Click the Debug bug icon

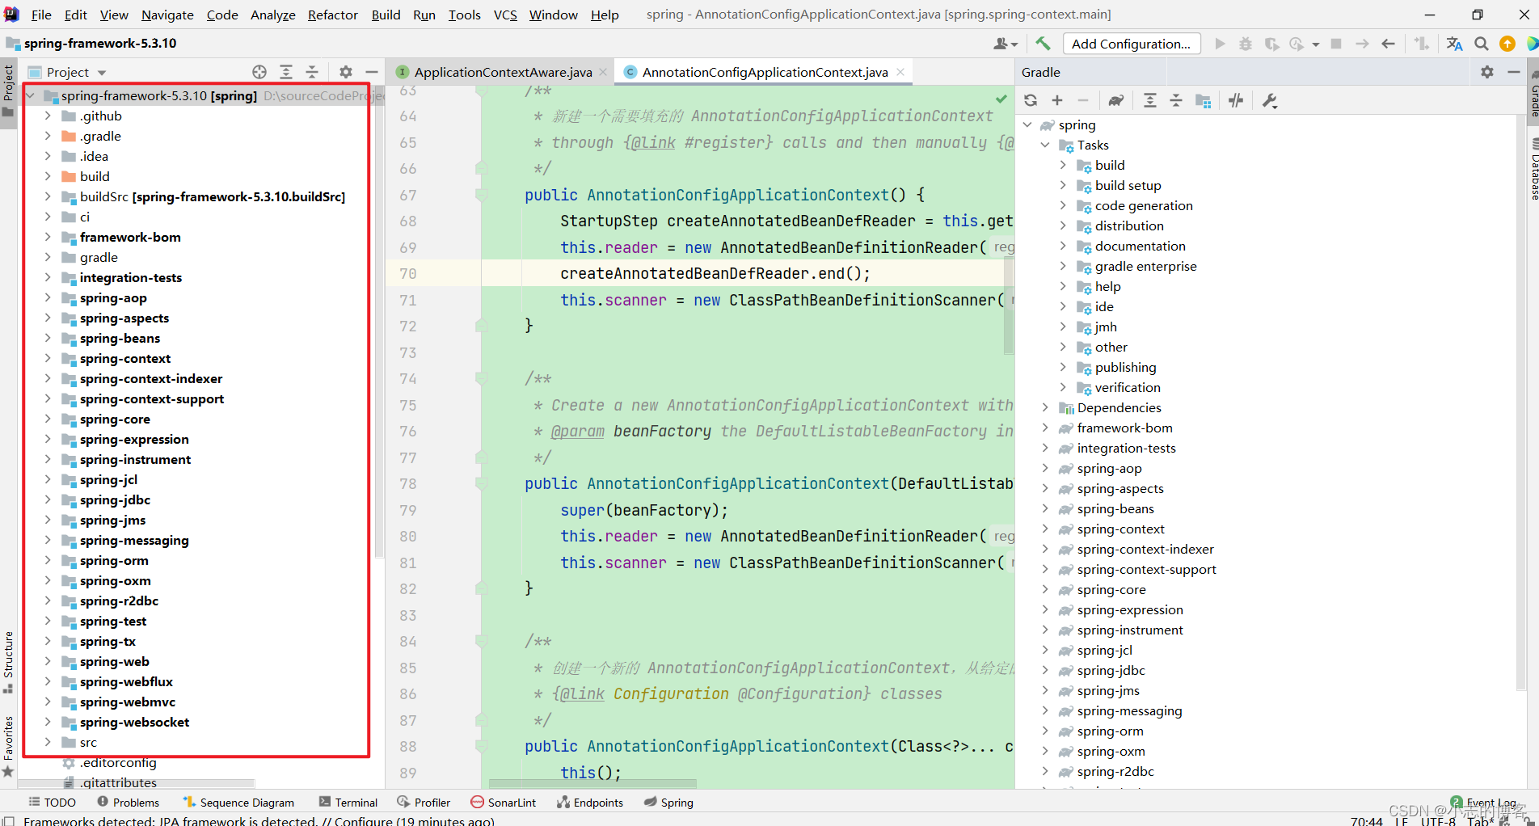coord(1246,44)
